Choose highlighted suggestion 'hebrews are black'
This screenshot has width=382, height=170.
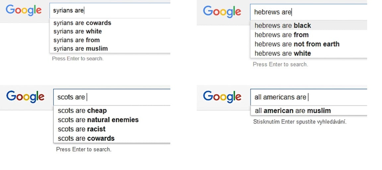(x=308, y=25)
